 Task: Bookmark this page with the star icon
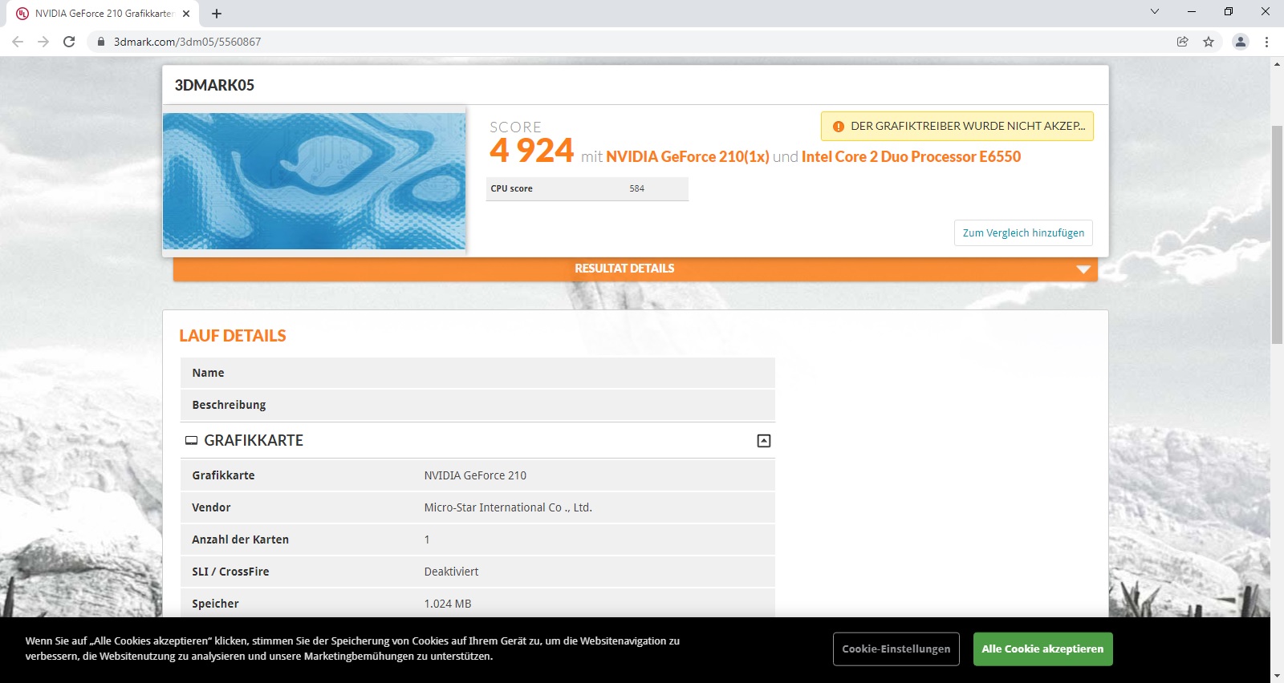[x=1209, y=42]
